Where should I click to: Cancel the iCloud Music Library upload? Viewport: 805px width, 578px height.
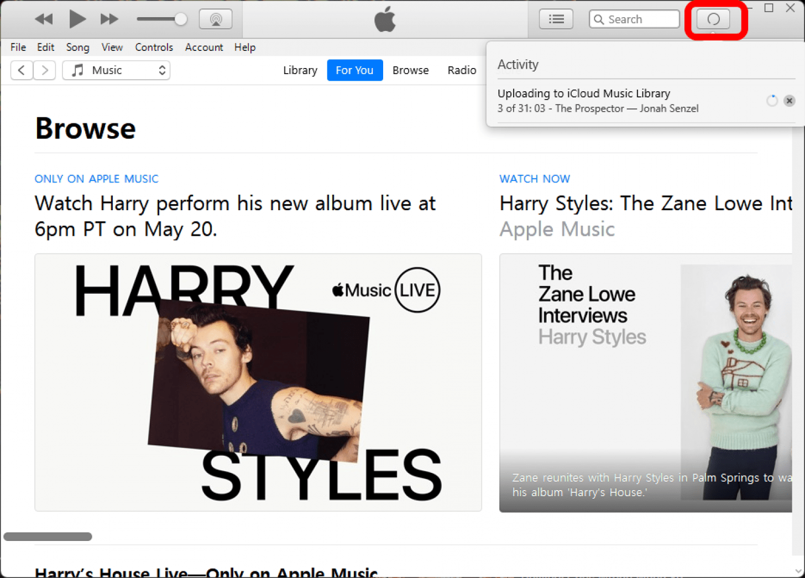(789, 101)
